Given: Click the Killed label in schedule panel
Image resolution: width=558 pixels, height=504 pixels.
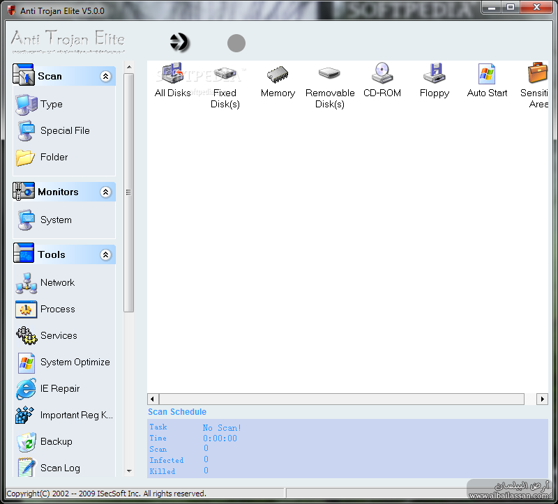Looking at the screenshot, I should 163,471.
